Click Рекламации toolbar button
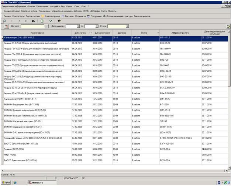 coord(45,11)
